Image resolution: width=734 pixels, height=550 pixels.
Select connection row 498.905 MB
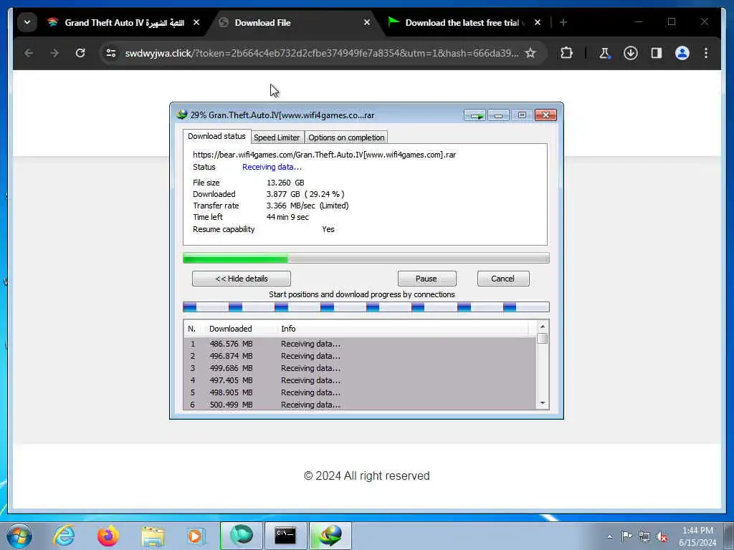(x=360, y=392)
